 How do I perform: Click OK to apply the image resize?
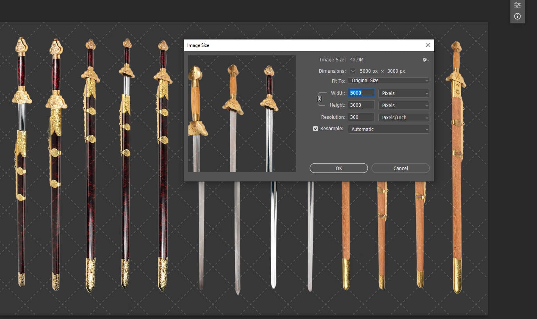pyautogui.click(x=338, y=168)
